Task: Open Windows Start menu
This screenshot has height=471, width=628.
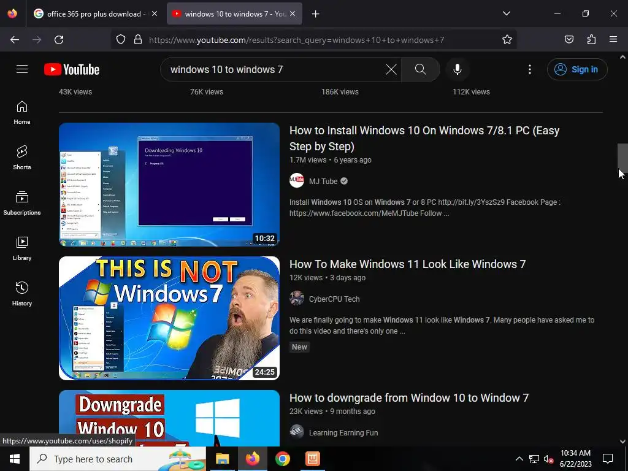Action: tap(15, 459)
